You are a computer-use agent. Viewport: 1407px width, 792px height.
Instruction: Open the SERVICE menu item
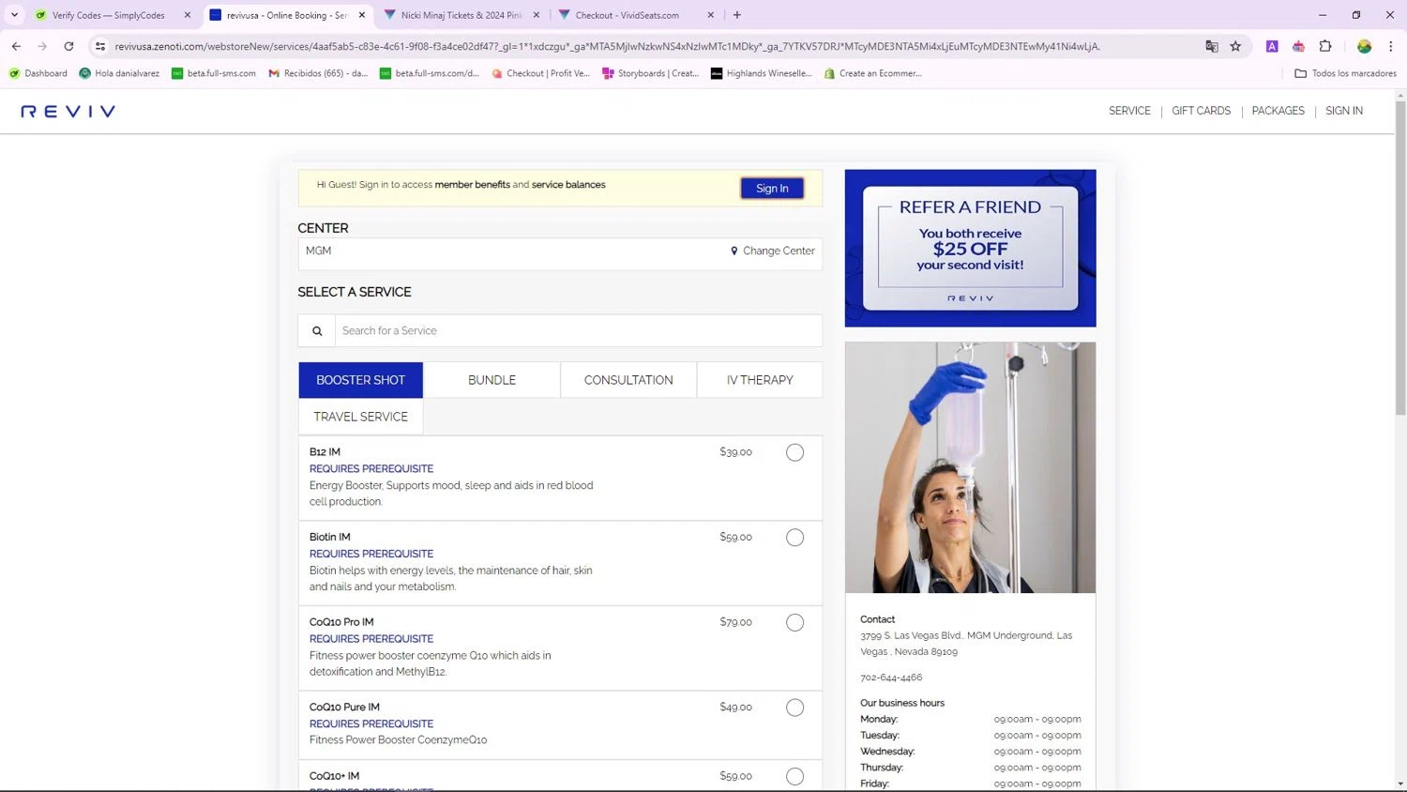pyautogui.click(x=1129, y=111)
